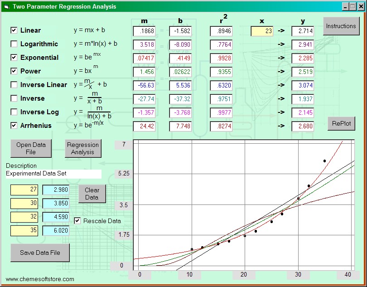Select the data x-value field showing 35
367x287 pixels.
click(24, 231)
